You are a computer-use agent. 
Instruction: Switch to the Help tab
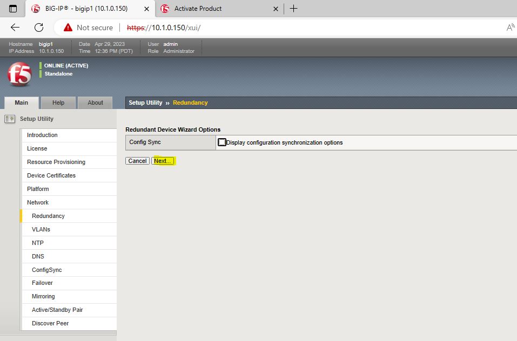[58, 103]
